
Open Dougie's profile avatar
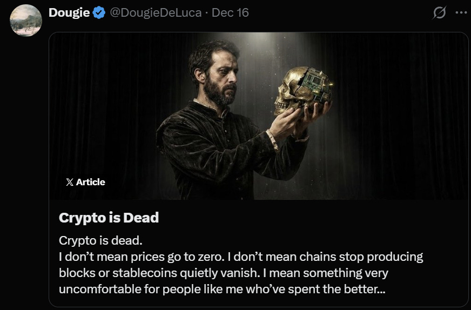tap(26, 21)
